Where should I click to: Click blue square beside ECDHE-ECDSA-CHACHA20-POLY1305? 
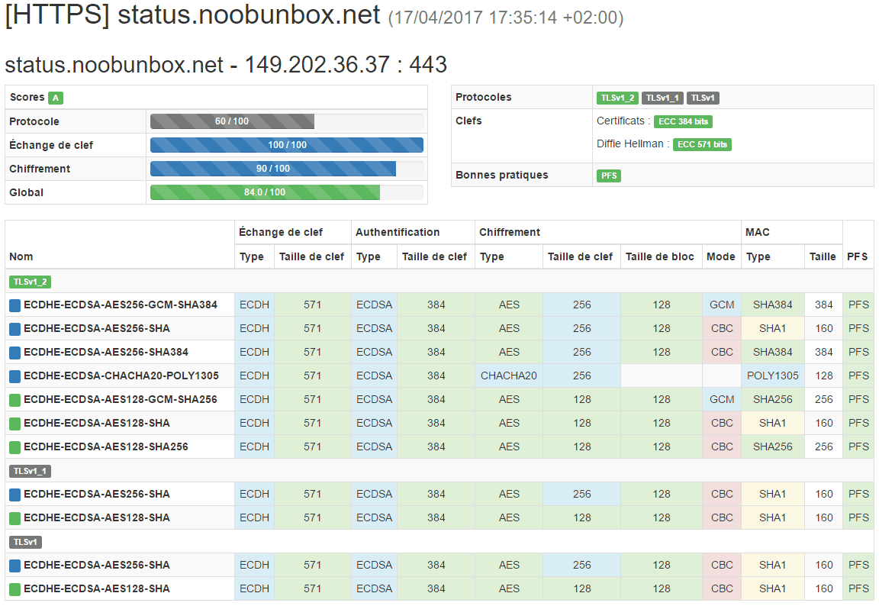click(x=14, y=376)
